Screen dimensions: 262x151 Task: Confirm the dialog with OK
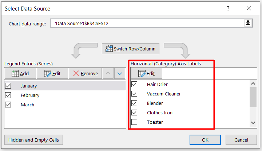pyautogui.click(x=205, y=140)
